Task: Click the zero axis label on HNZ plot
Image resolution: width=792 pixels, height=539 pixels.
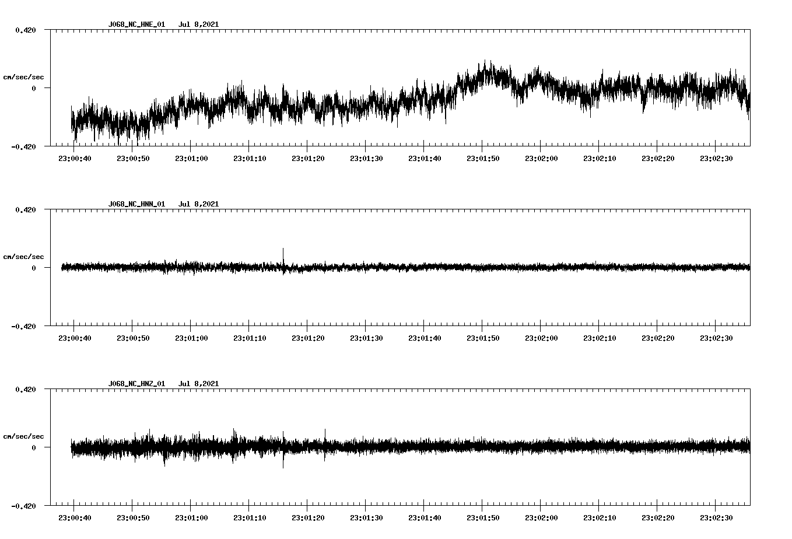Action: [x=34, y=448]
